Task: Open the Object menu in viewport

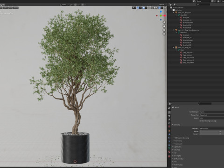Action: pos(15,7)
